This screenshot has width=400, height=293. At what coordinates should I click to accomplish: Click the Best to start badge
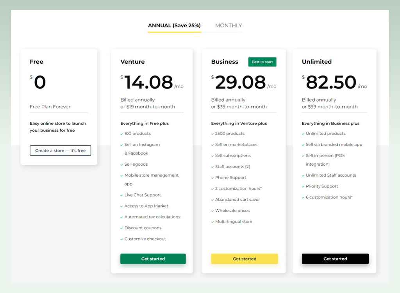click(x=262, y=62)
